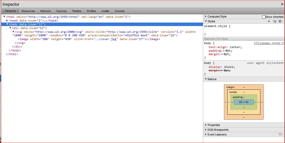Open the Console tab

120,11
